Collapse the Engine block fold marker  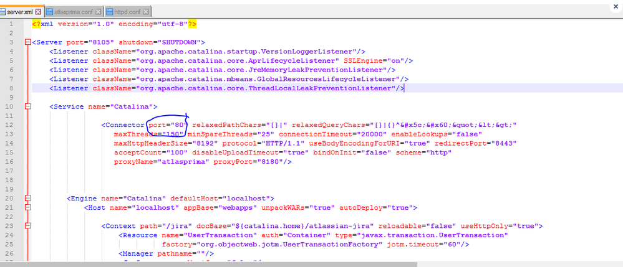(27, 198)
